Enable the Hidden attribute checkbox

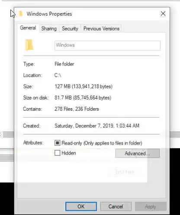(57, 153)
